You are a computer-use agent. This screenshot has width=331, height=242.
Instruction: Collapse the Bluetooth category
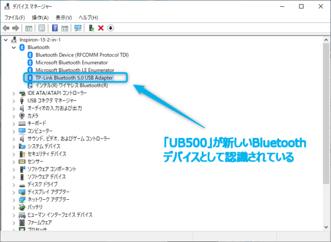pyautogui.click(x=14, y=48)
